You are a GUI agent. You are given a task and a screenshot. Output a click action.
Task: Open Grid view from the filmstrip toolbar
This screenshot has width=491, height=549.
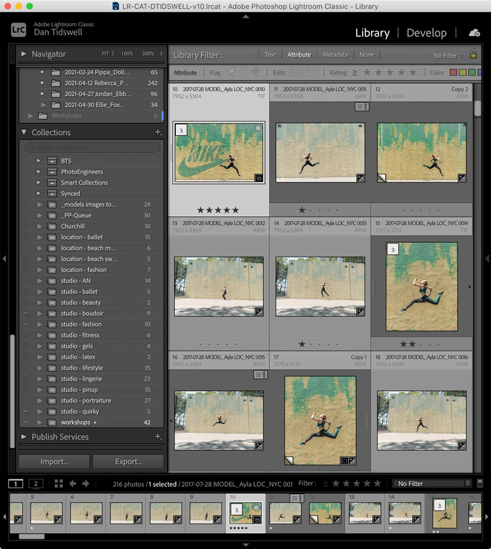coord(58,483)
